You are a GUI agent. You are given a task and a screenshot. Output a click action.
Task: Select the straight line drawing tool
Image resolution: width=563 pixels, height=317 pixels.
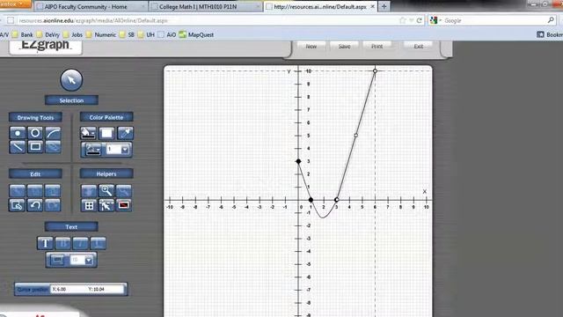(18, 147)
